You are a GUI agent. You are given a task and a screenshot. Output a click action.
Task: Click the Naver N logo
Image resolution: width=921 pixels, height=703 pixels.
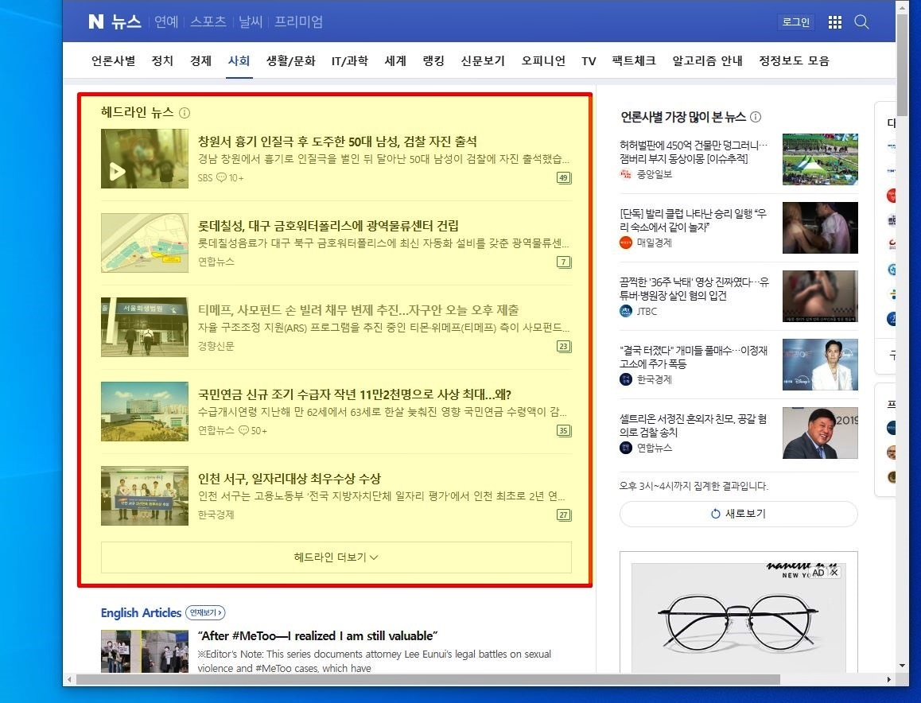pos(95,21)
